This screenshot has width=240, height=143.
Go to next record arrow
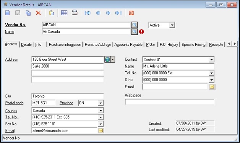coord(108,13)
